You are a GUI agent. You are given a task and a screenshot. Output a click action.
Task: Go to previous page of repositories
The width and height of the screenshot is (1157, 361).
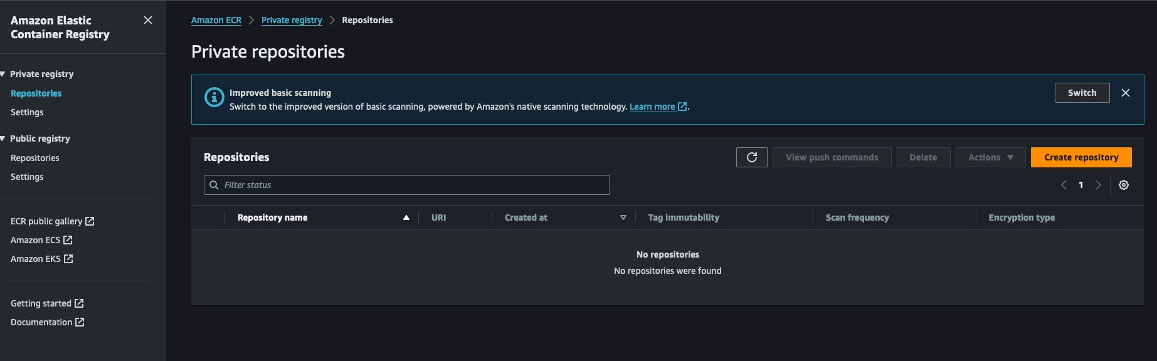pyautogui.click(x=1064, y=185)
